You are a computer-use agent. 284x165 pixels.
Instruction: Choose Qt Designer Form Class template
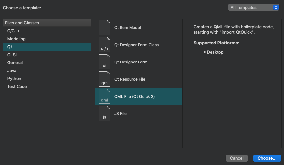[139, 45]
